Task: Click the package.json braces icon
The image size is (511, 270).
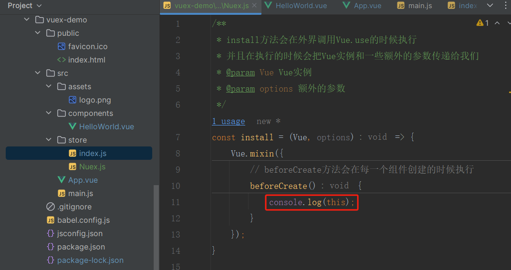Action: (x=51, y=247)
